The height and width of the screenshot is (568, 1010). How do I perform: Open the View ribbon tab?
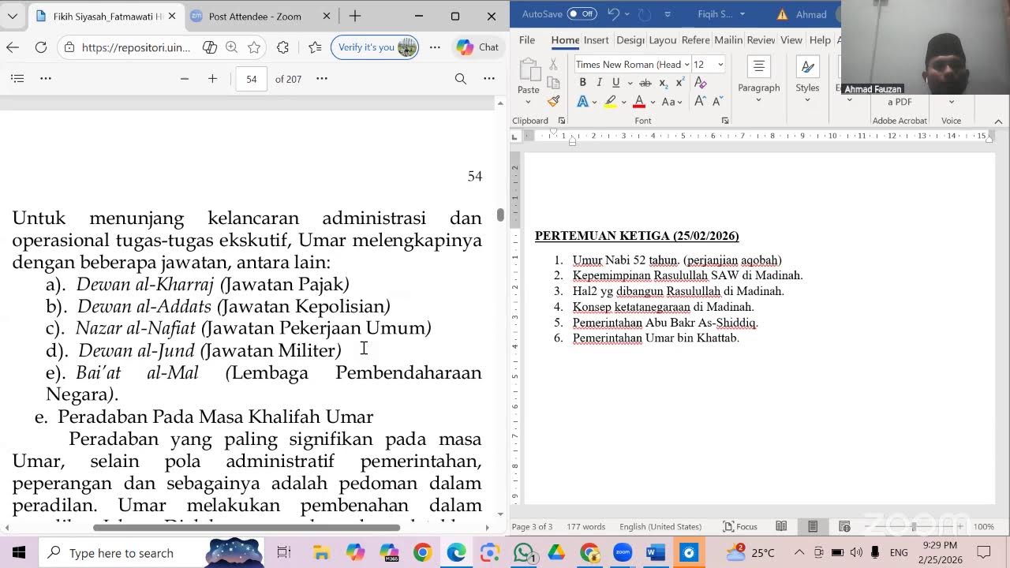pyautogui.click(x=791, y=40)
